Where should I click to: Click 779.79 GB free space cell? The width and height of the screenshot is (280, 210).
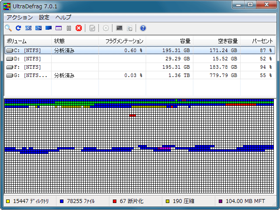pos(223,75)
